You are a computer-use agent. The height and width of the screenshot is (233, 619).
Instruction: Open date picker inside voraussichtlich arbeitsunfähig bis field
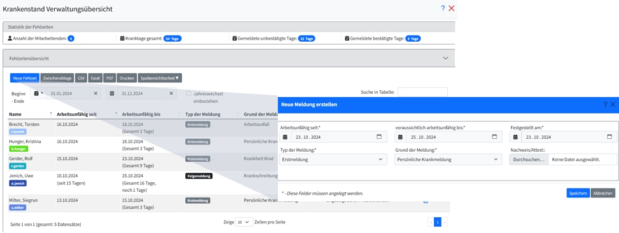pyautogui.click(x=494, y=137)
